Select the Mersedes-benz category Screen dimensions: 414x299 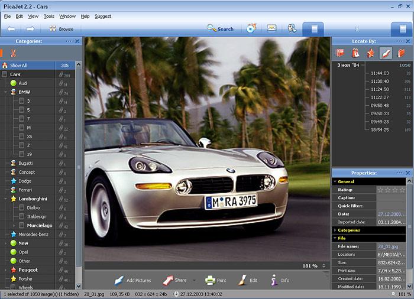pyautogui.click(x=33, y=234)
